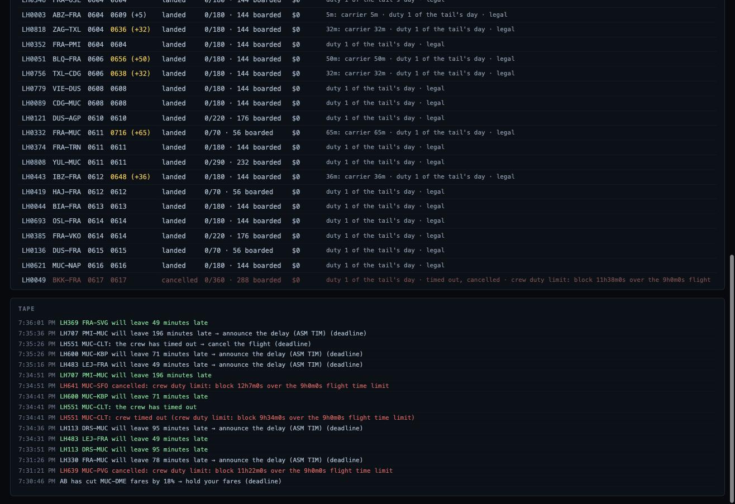
Task: Select flight LH0352 FRA–PMI row
Action: [367, 44]
